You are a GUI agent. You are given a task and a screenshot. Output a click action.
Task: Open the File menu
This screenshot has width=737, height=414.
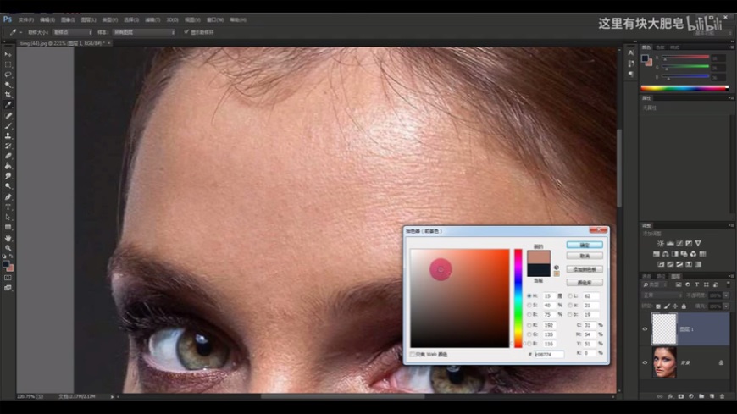coord(25,19)
